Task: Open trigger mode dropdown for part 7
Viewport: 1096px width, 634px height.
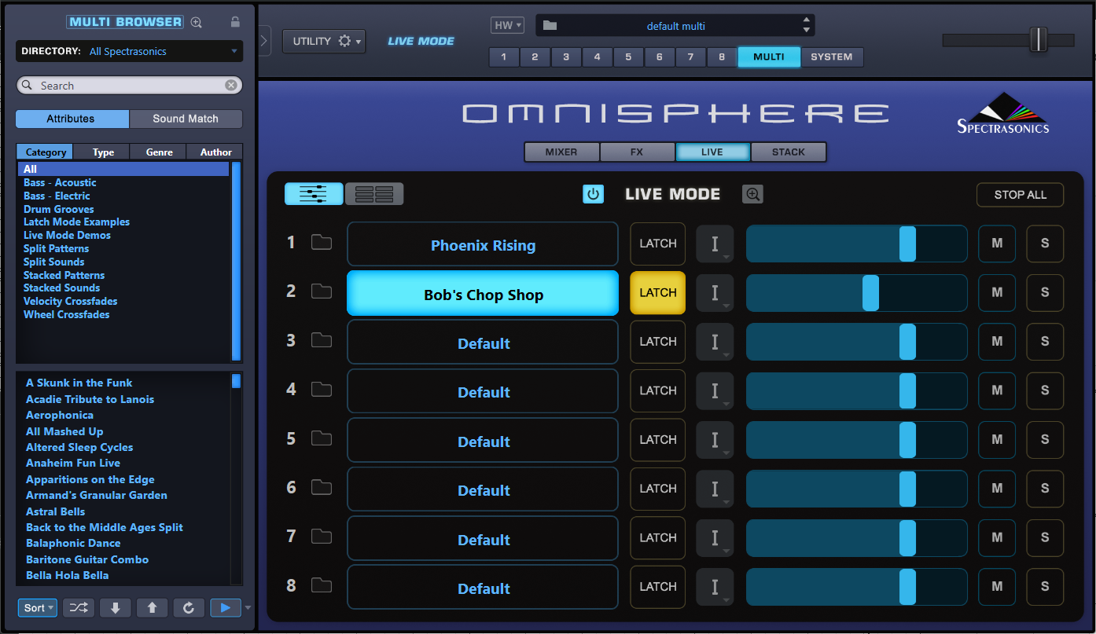Action: 715,538
